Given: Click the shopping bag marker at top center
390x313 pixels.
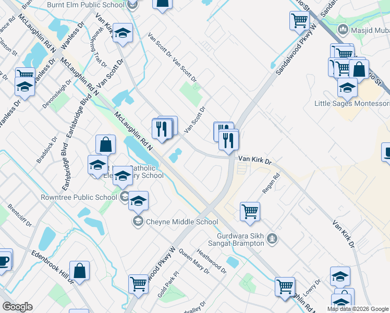Looking at the screenshot, I should 163,5.
